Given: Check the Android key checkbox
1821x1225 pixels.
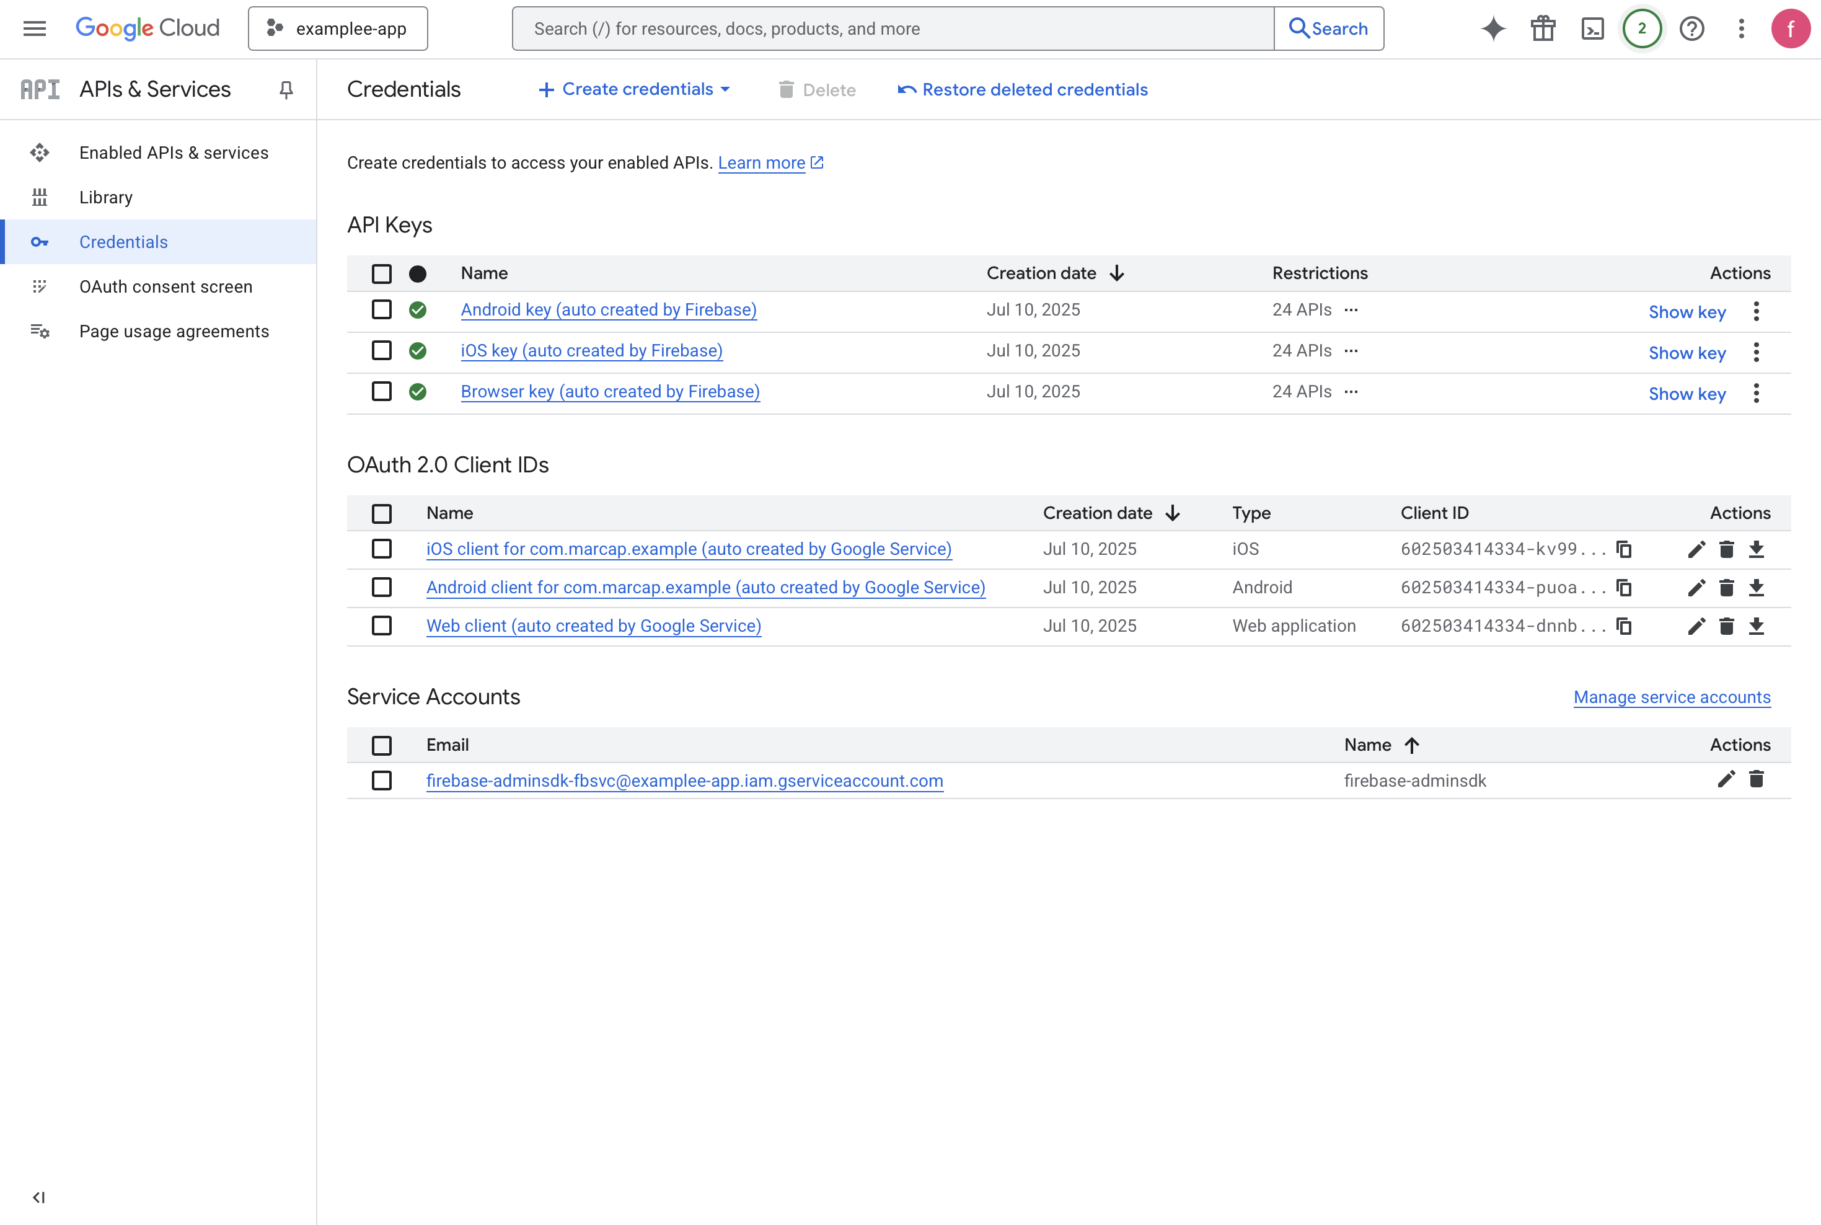Looking at the screenshot, I should 382,309.
